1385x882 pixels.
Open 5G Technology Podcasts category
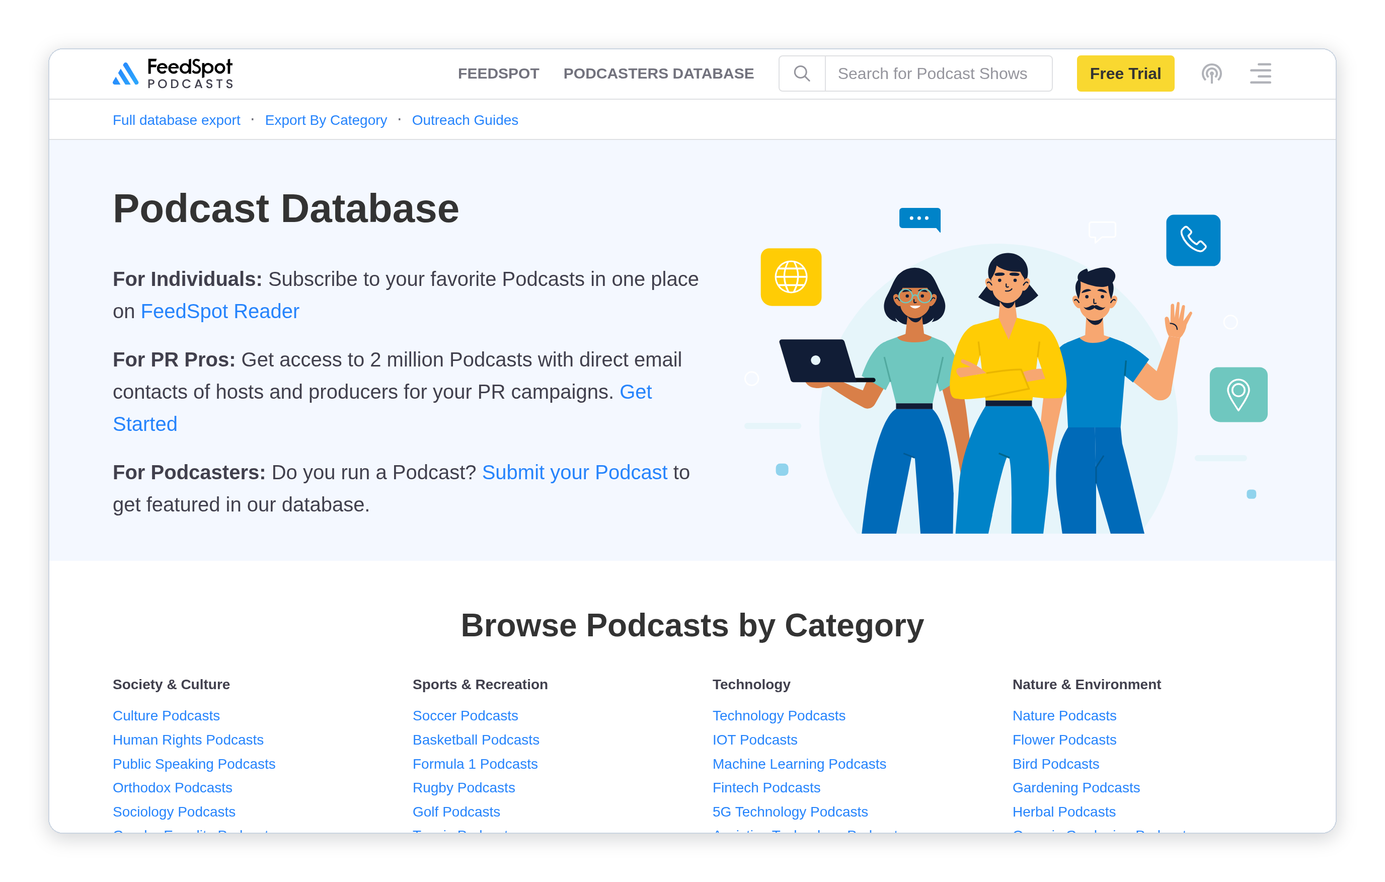coord(790,811)
